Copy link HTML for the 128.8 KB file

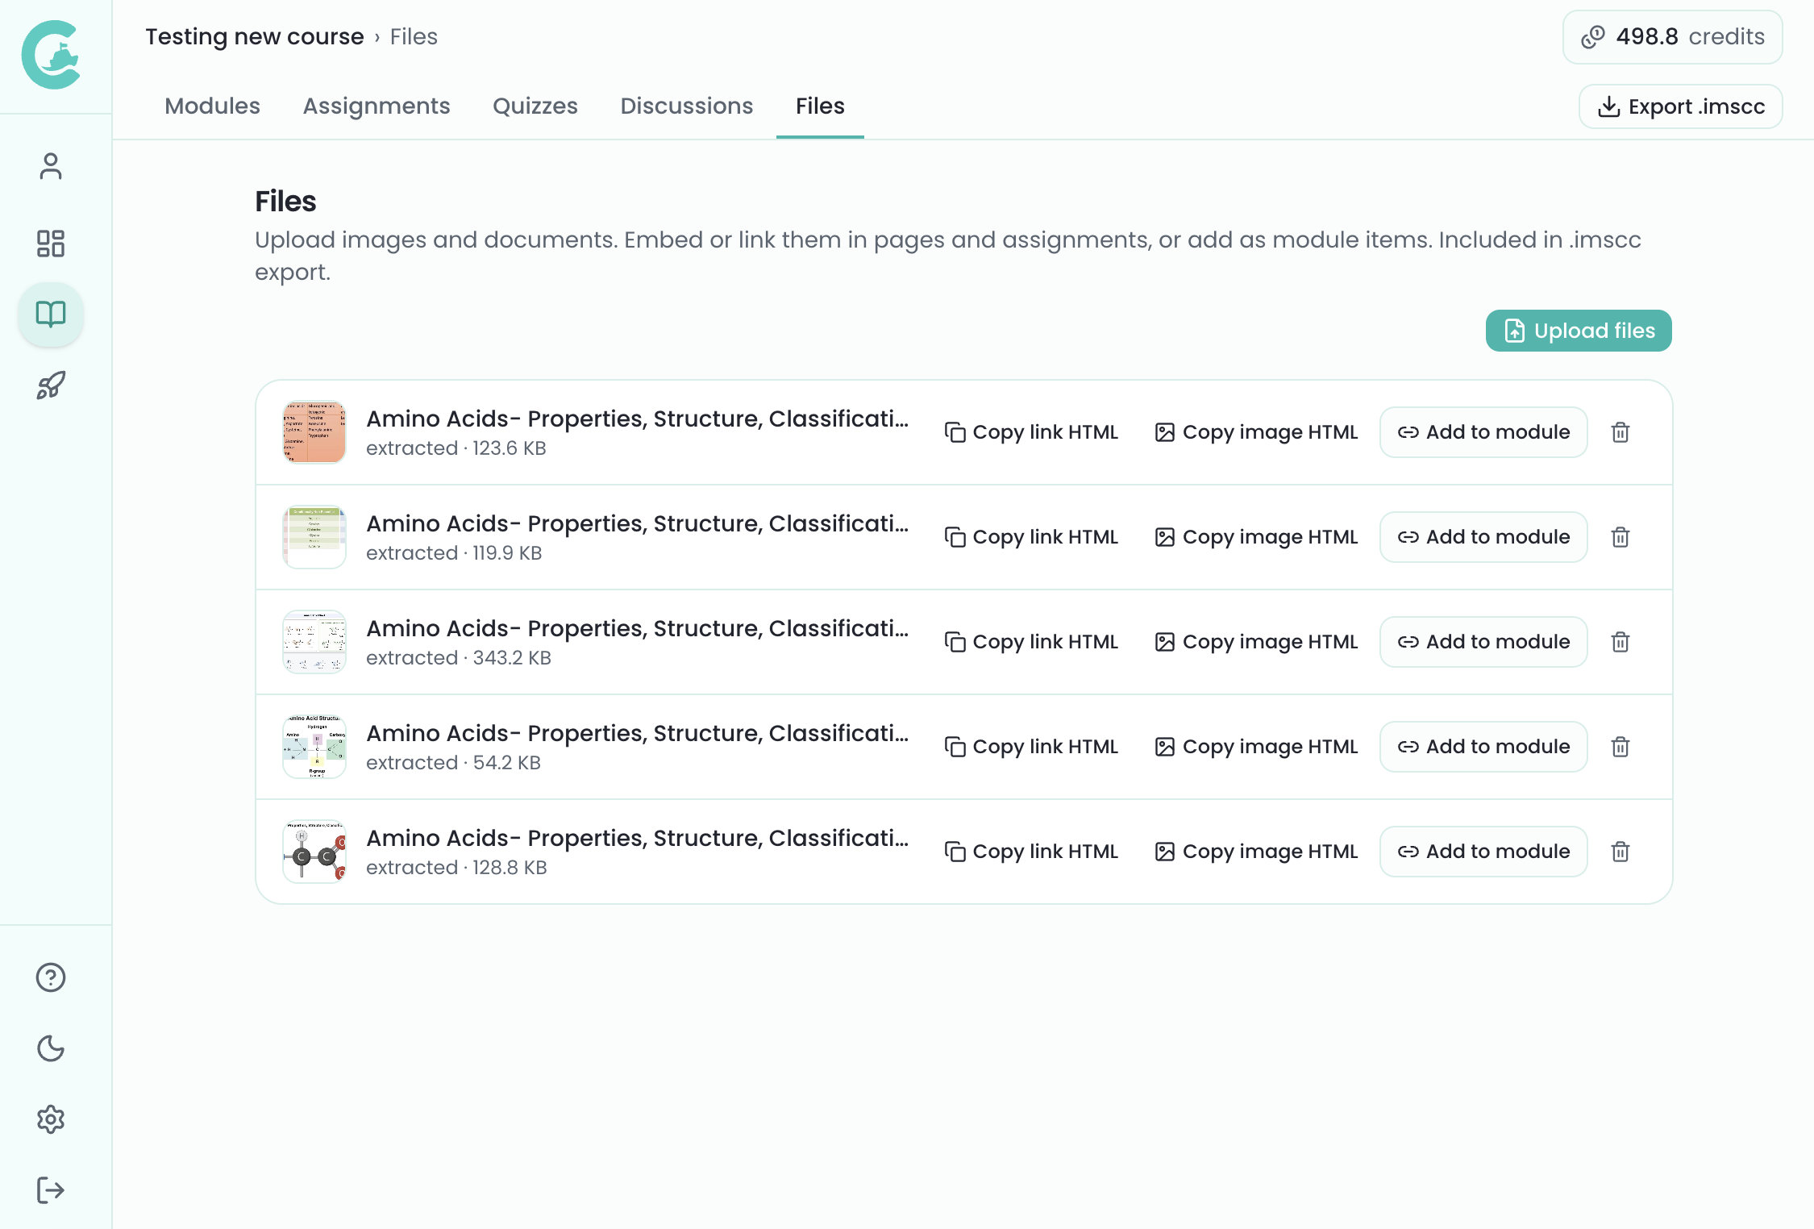1031,852
